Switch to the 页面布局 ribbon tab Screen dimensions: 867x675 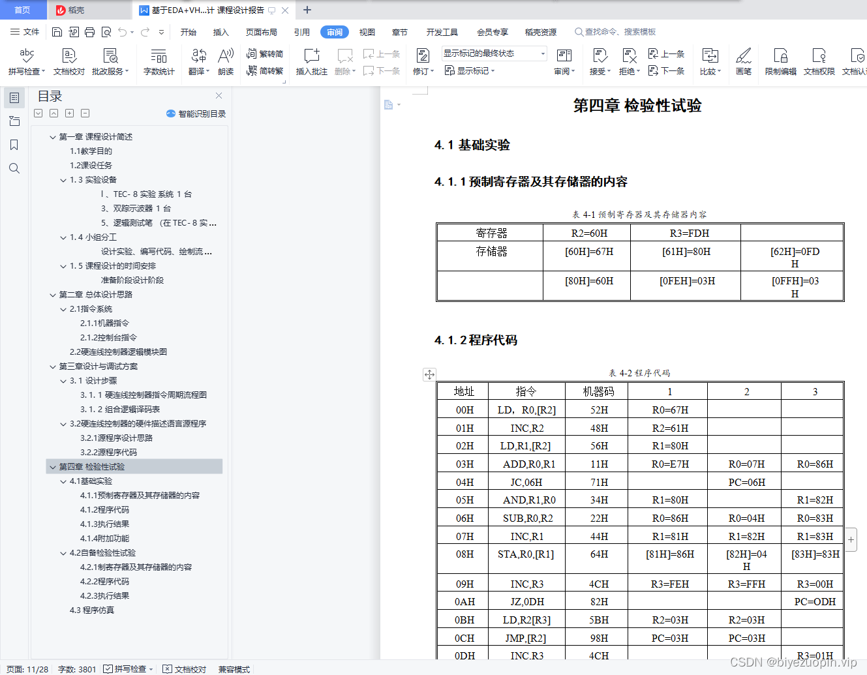tap(262, 32)
